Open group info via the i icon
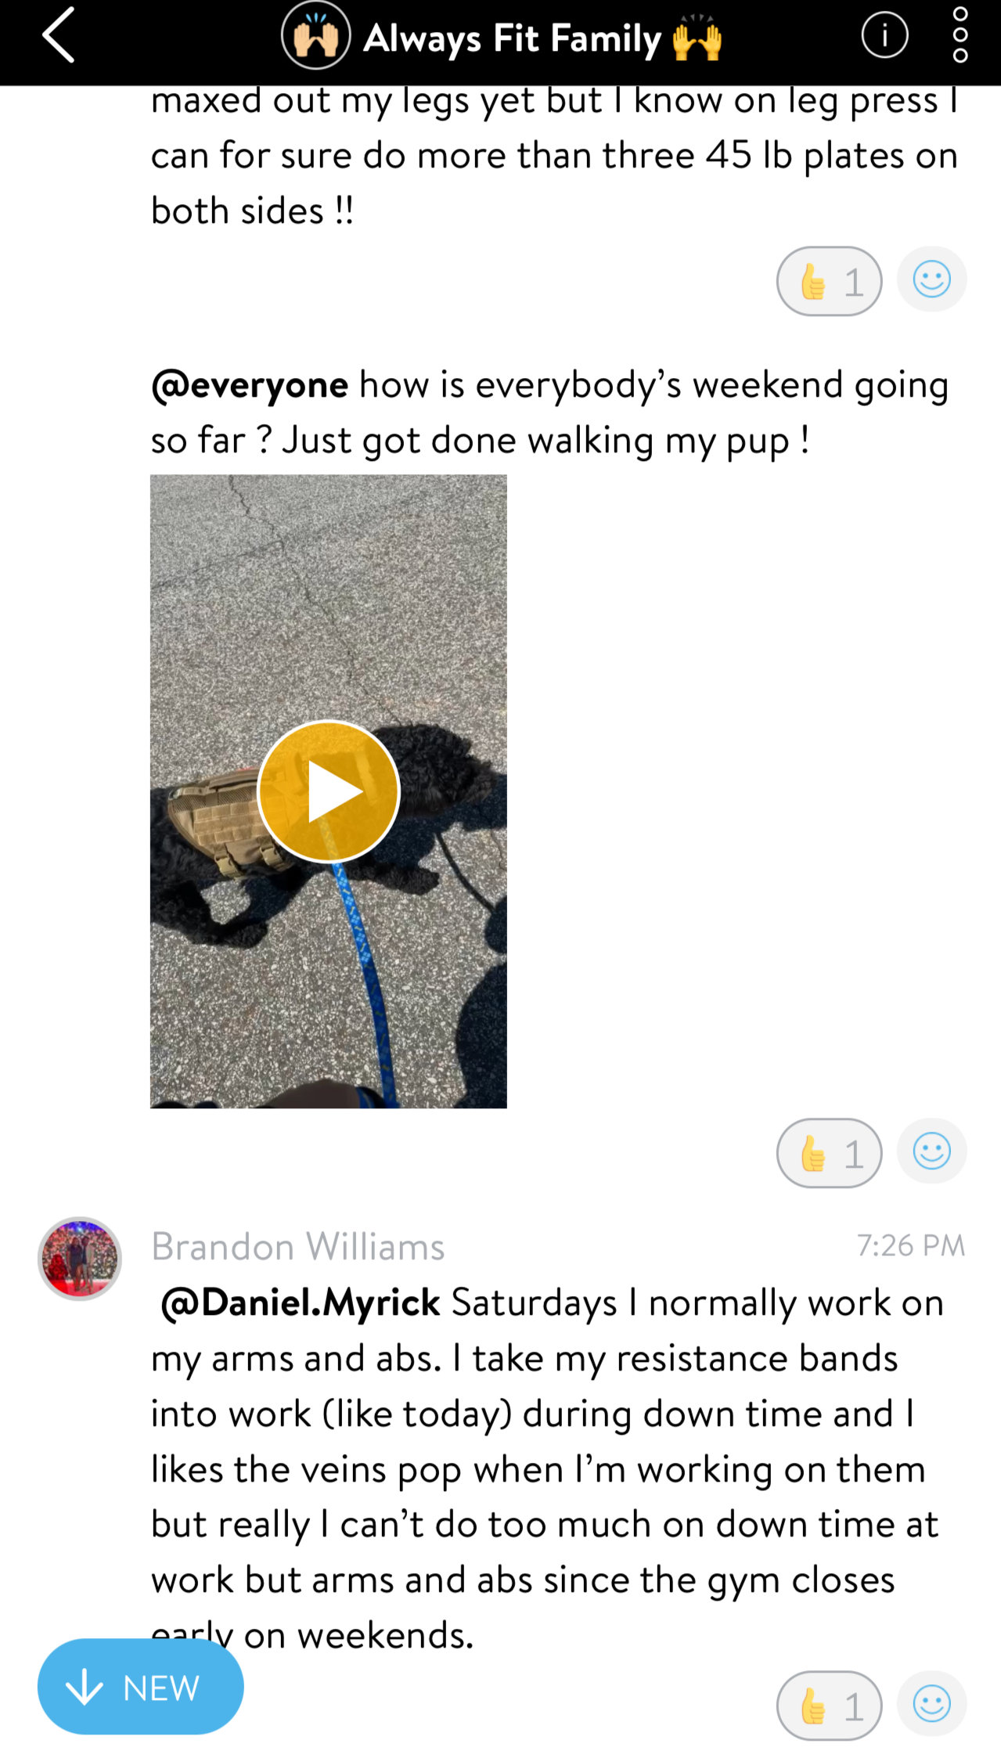This screenshot has height=1758, width=1001. tap(884, 35)
